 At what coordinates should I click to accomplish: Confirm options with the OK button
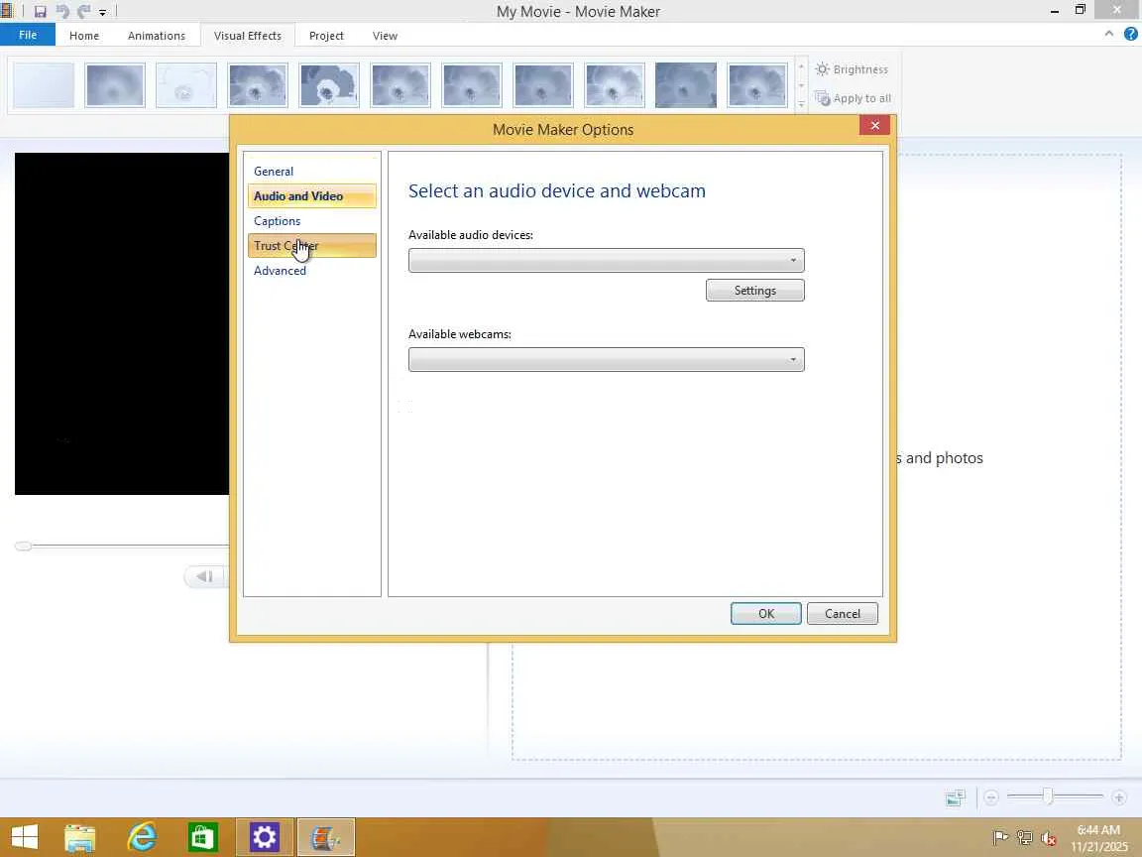(765, 614)
